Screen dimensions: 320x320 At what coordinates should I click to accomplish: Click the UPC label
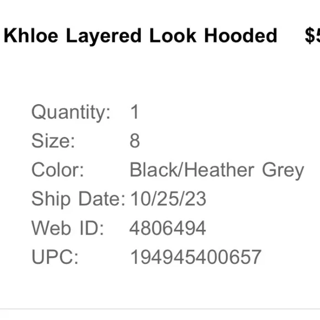pos(55,257)
